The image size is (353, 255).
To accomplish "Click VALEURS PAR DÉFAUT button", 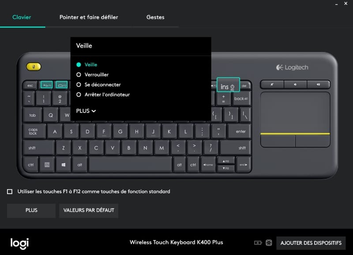I will click(89, 210).
